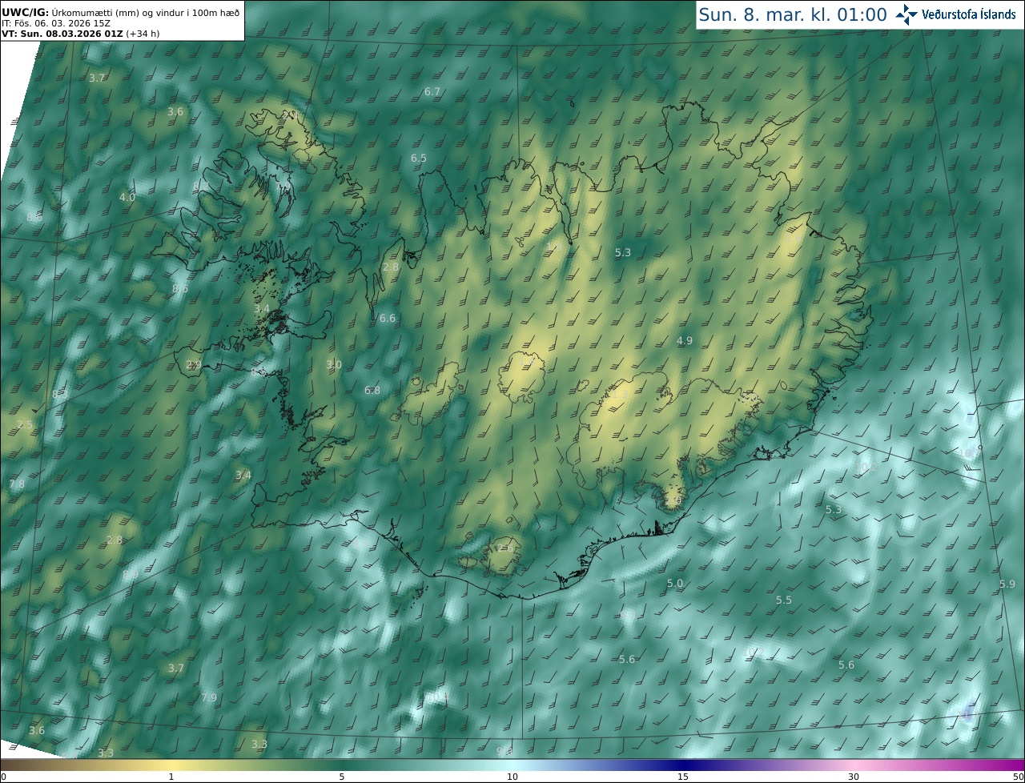Screen dimensions: 1025x783
Task: Click the '6.5' value on the map
Action: [419, 159]
